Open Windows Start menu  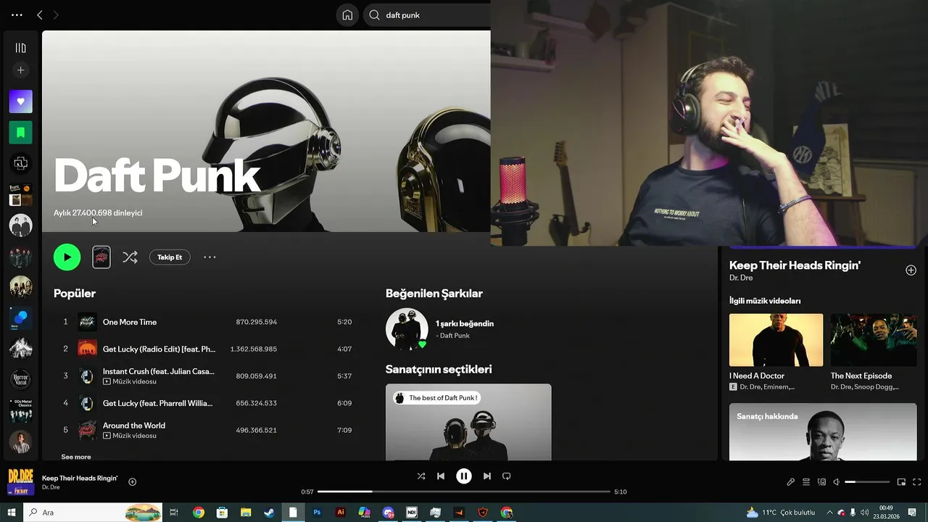click(x=11, y=513)
